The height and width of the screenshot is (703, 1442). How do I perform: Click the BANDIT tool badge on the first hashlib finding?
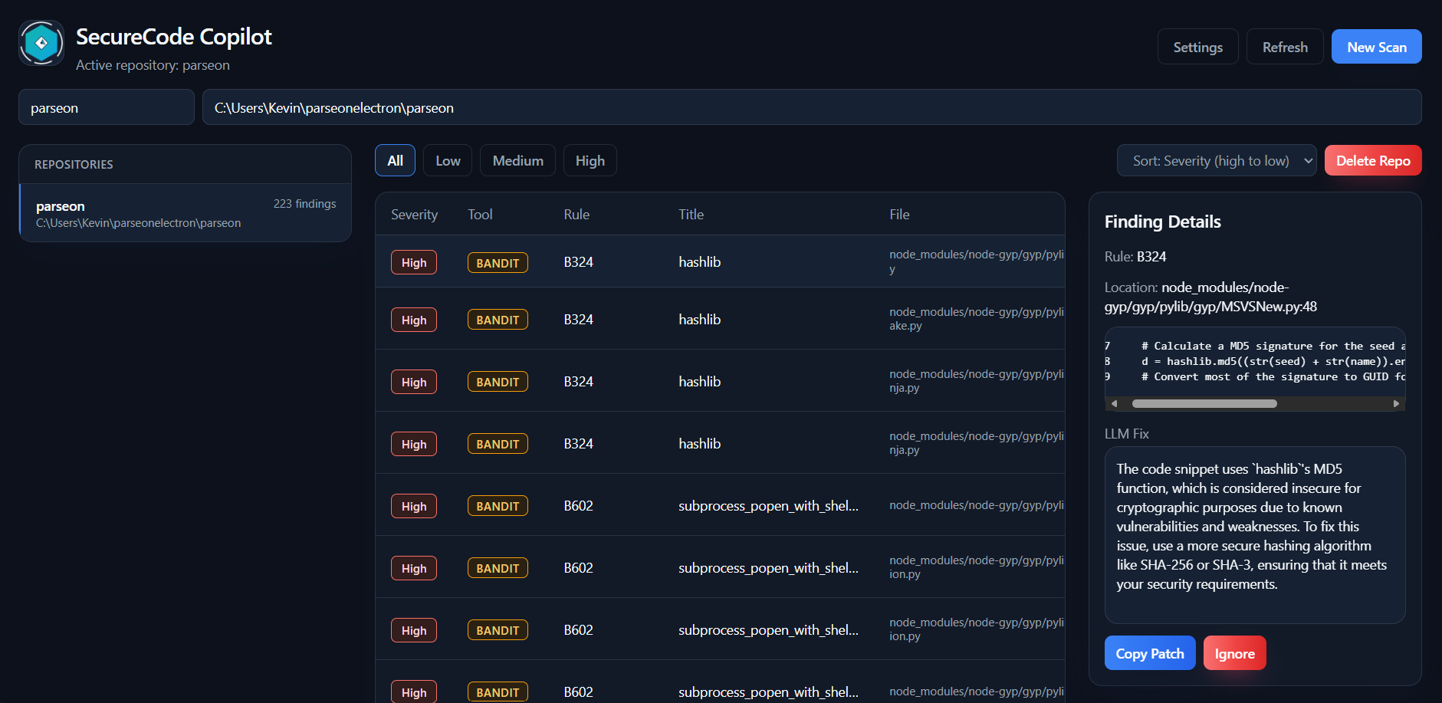497,261
